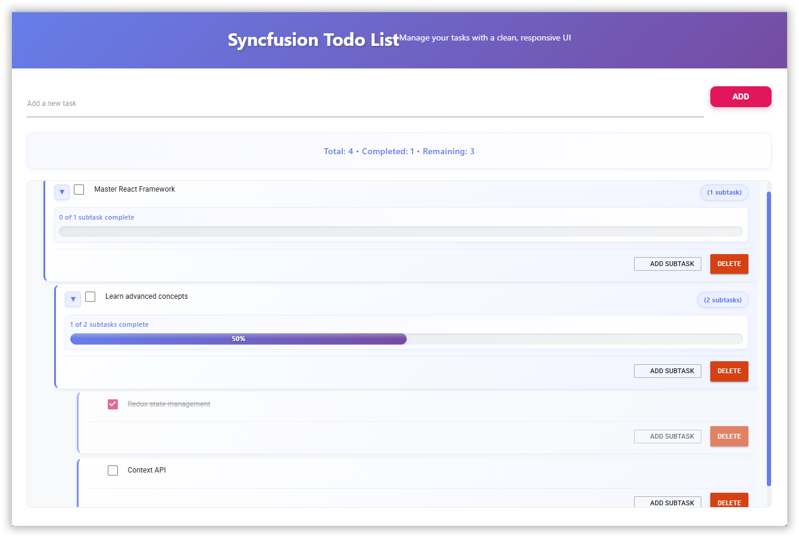Add subtask to Learn advanced concepts

coord(667,371)
